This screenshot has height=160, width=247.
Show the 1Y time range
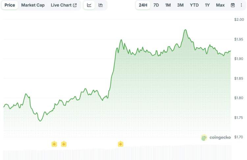click(207, 5)
